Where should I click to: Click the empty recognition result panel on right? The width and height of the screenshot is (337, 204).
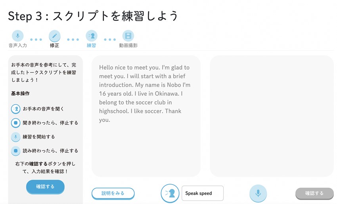coord(272,116)
